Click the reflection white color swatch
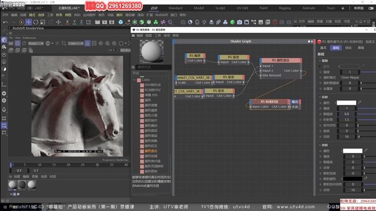Viewport: 376px width, 211px height. tap(346, 103)
